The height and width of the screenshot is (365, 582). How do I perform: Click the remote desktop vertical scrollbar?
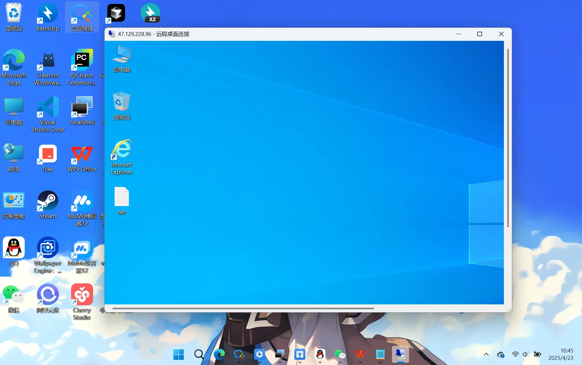tap(508, 137)
